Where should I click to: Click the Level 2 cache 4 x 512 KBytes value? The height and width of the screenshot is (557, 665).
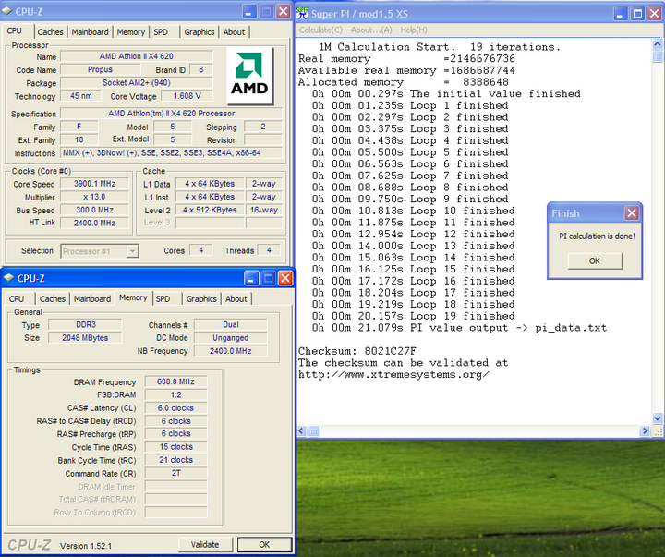tap(210, 210)
